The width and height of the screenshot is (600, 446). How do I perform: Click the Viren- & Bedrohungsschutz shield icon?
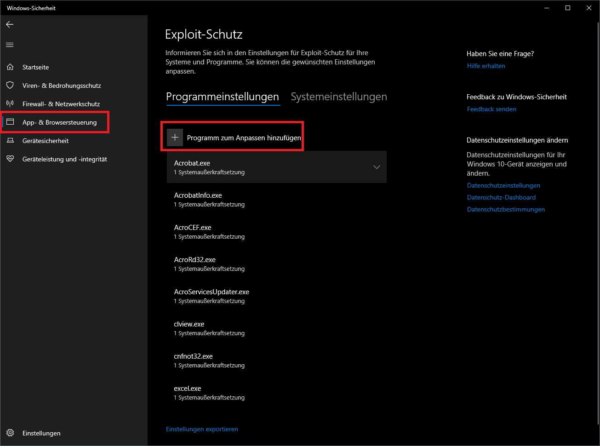point(10,86)
